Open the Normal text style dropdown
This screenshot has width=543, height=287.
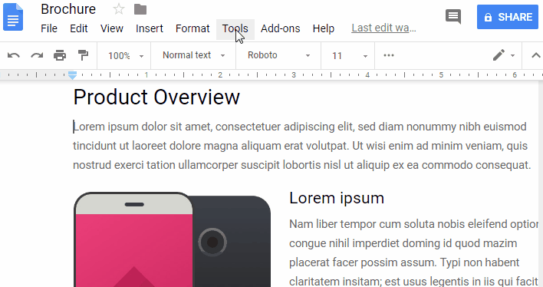click(x=194, y=55)
